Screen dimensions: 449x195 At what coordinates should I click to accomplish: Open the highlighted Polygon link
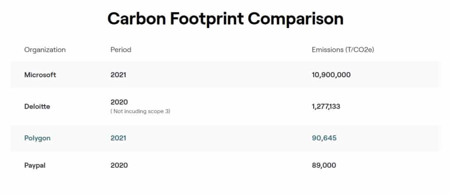coord(37,138)
